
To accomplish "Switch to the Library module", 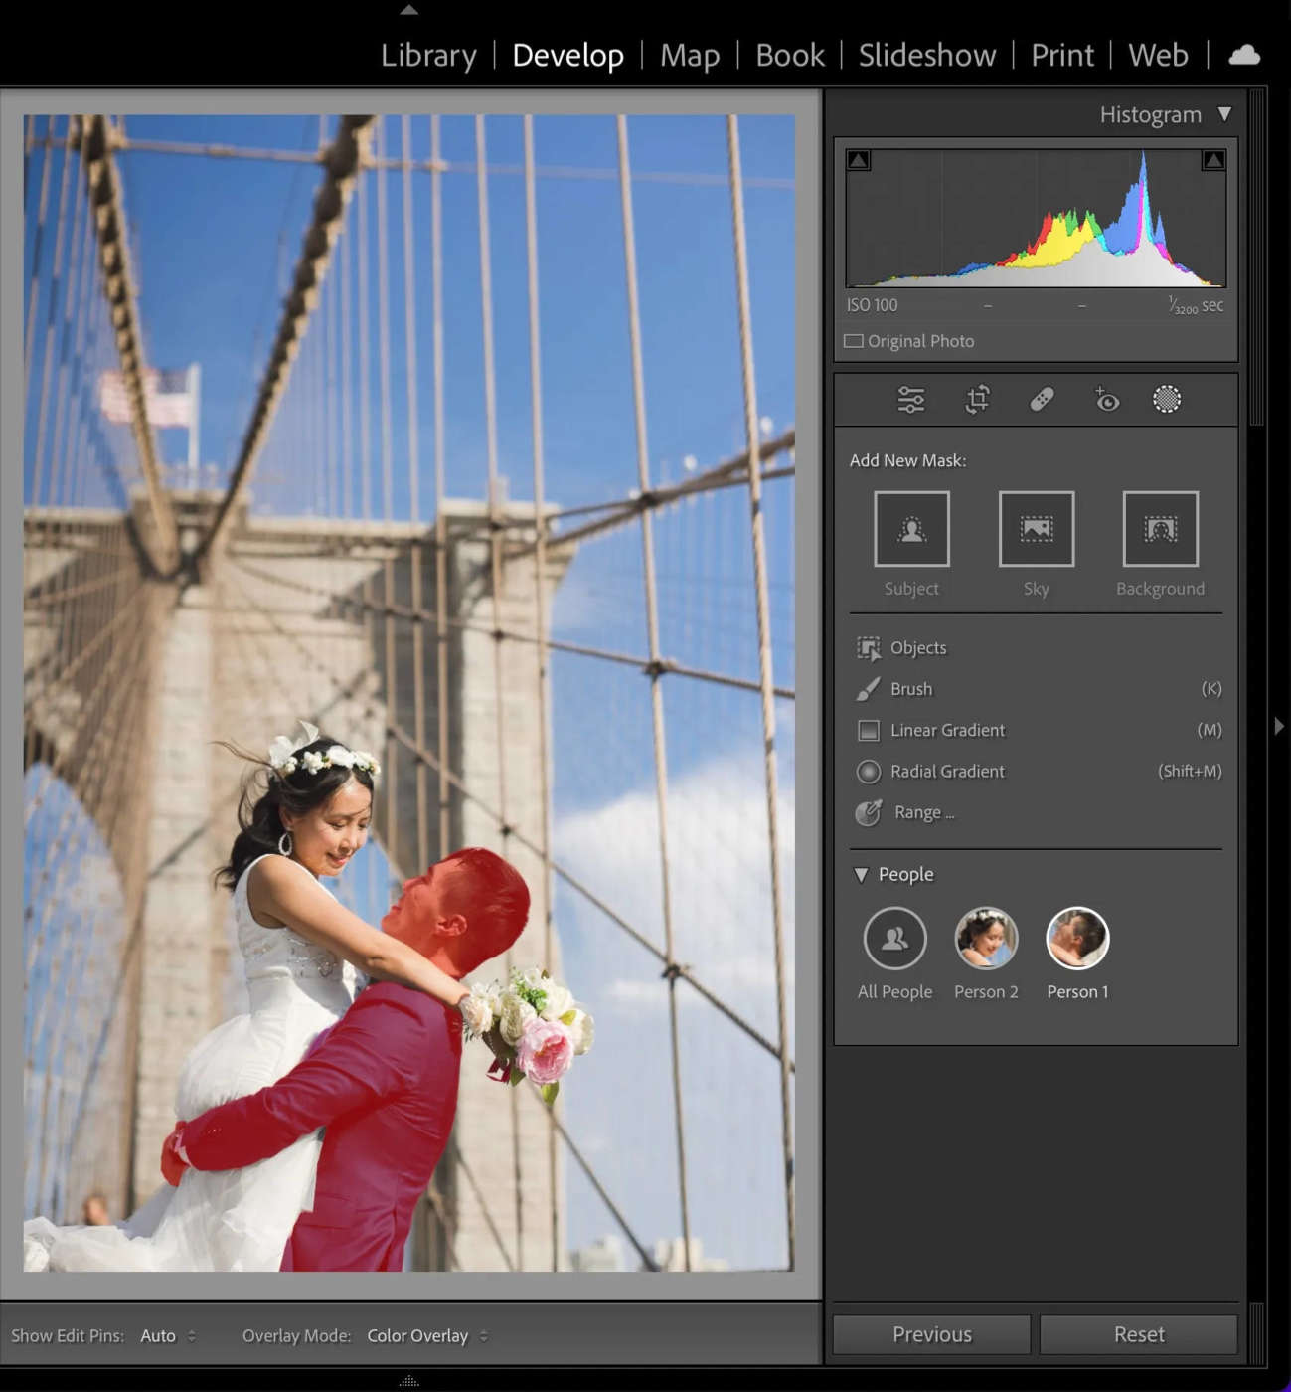I will pos(427,55).
